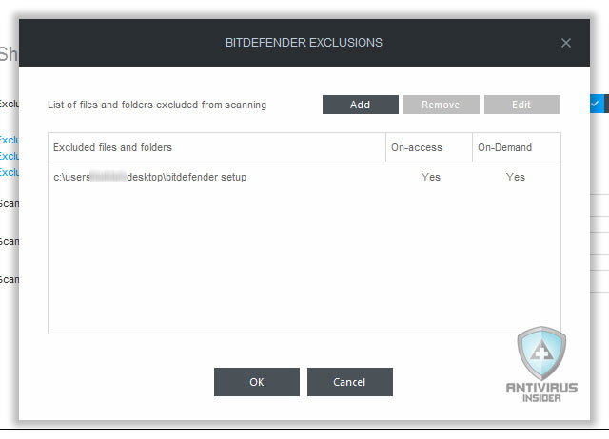This screenshot has width=609, height=439.
Task: Click the On-Demand Yes value in the row
Action: [x=516, y=178]
